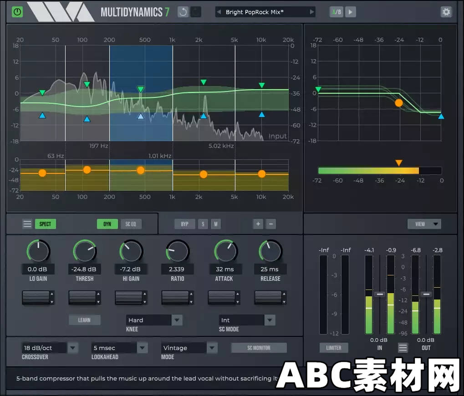This screenshot has height=396, width=464.
Task: Click the play arrow next to A/B
Action: (x=350, y=12)
